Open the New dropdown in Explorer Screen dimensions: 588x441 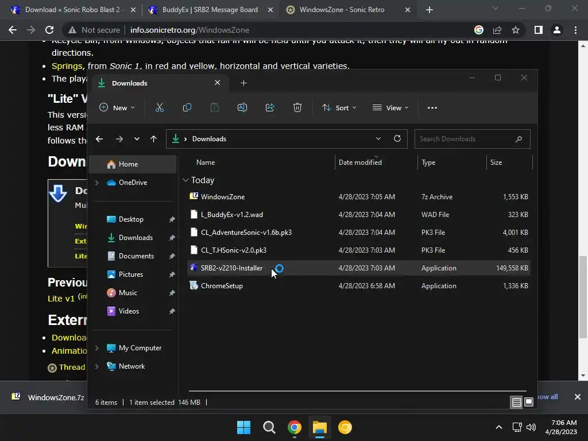(117, 107)
